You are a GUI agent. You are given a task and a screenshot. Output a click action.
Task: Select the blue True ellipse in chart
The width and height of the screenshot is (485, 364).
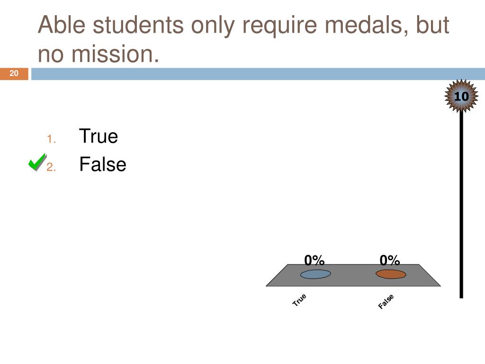(315, 274)
